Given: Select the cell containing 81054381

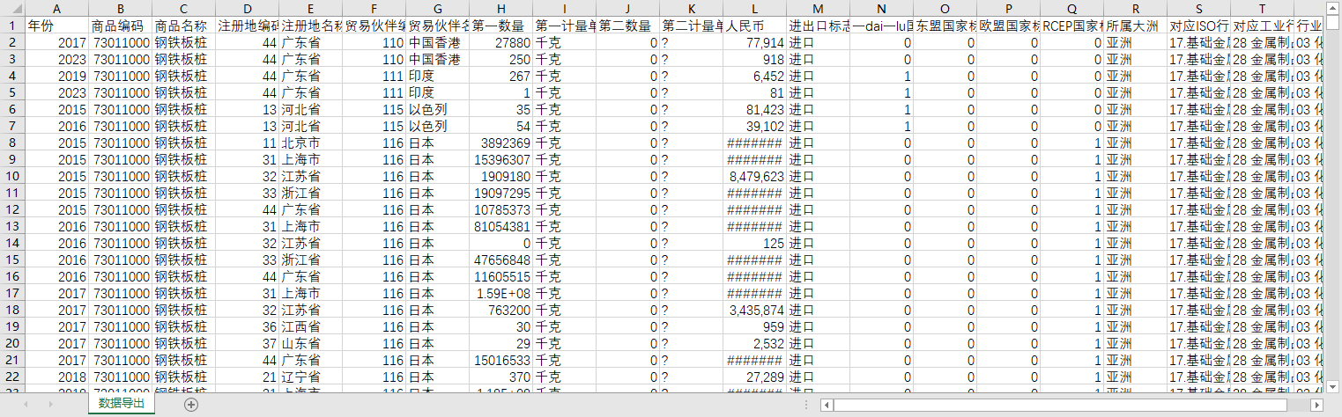Looking at the screenshot, I should point(500,226).
